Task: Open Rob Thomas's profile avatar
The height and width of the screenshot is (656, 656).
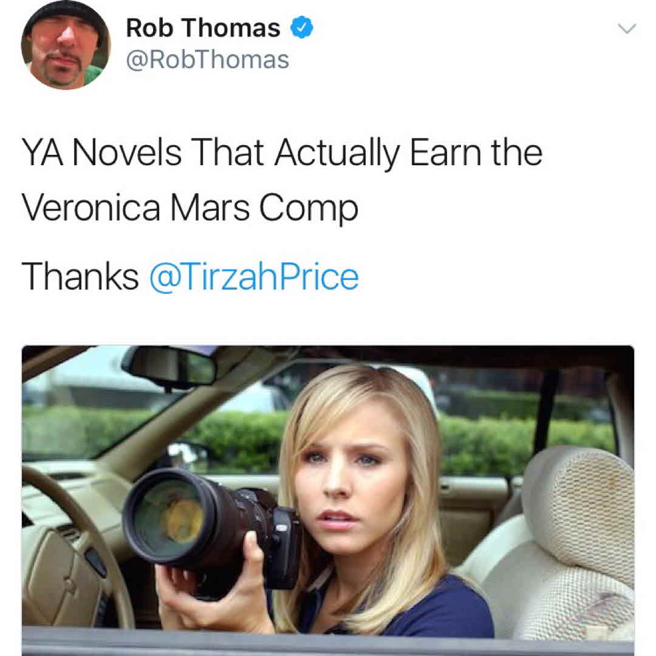Action: coord(66,45)
